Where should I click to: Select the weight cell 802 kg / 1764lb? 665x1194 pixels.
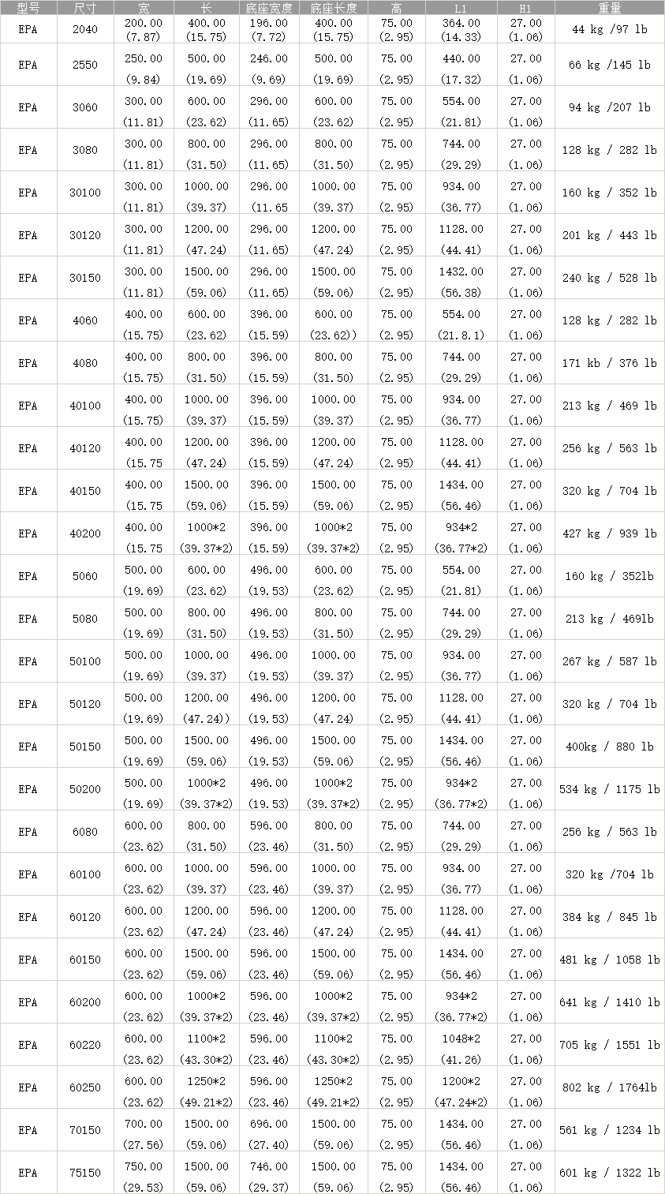[609, 1087]
